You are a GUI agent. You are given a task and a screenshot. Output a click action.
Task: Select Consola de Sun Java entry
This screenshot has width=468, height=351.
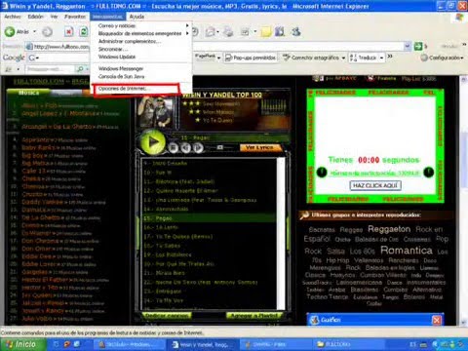(x=141, y=76)
